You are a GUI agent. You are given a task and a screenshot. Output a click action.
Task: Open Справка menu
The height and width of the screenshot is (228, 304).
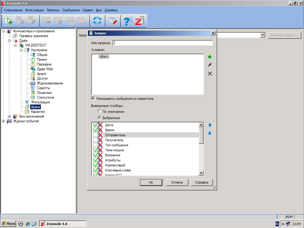[111, 10]
